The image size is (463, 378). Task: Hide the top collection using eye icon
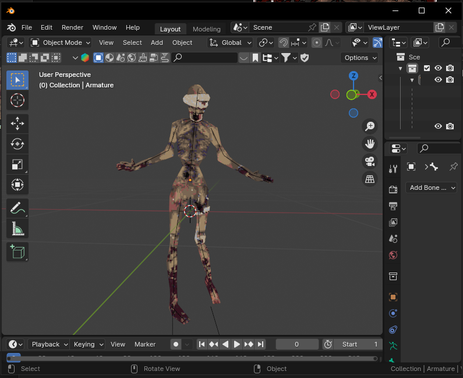point(438,68)
